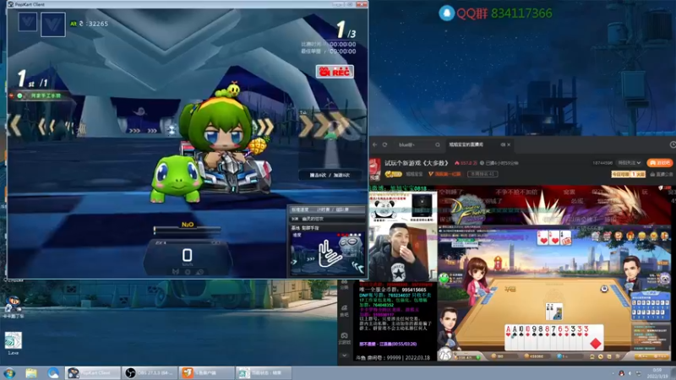Open 鱼吧 icon in Douyu sidebar
The width and height of the screenshot is (676, 380).
point(344,311)
